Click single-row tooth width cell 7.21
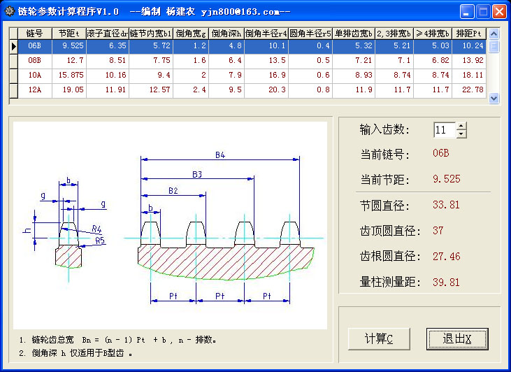 pyautogui.click(x=354, y=61)
